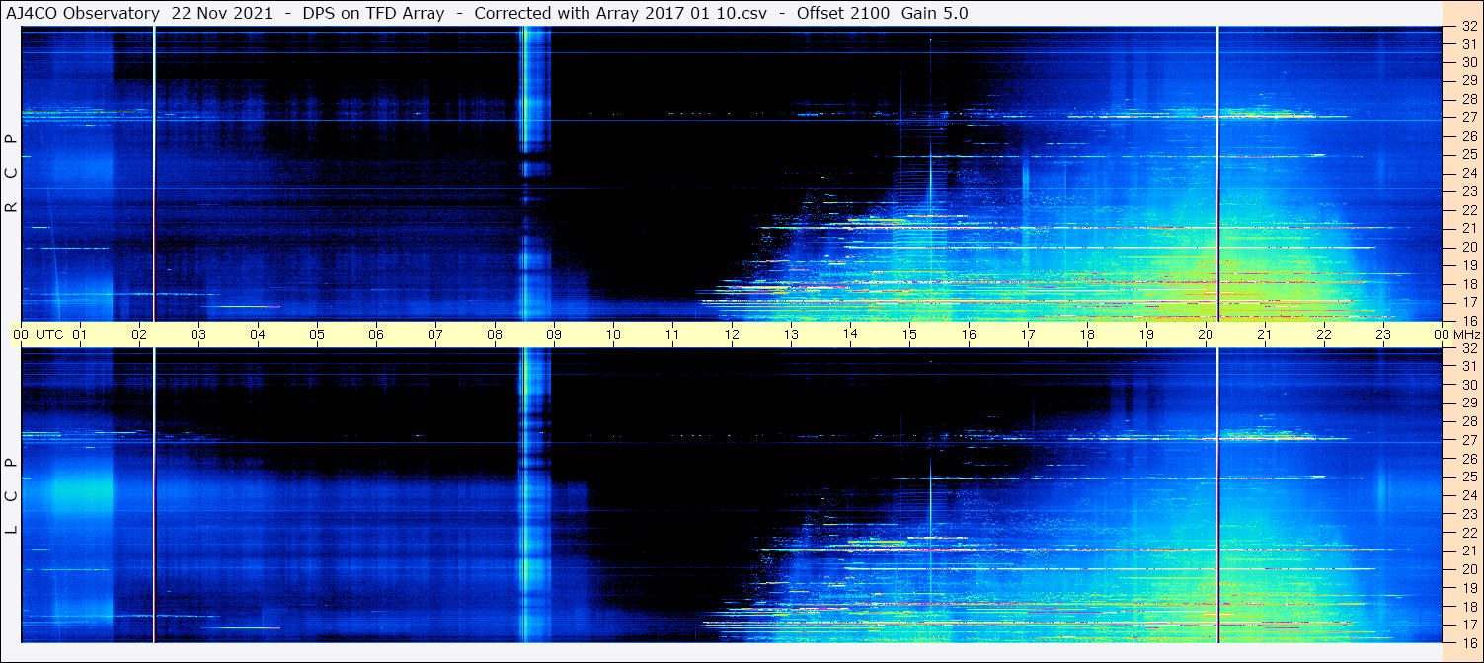This screenshot has height=663, width=1484.
Task: Click the 25 MHz label in lower panel
Action: coord(1468,478)
